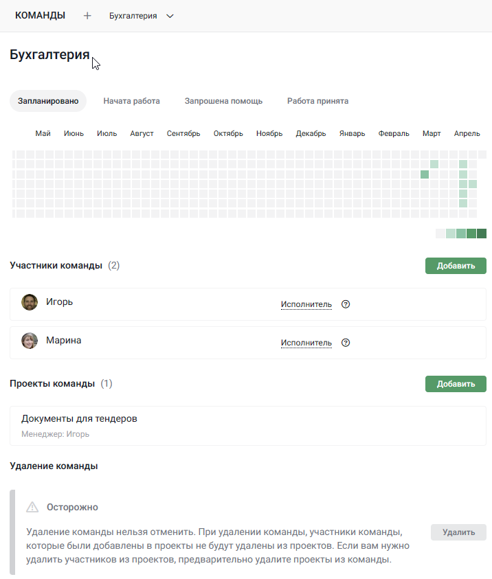Click the warning triangle icon near Осторожно
Viewport: 492px width, 579px height.
32,507
